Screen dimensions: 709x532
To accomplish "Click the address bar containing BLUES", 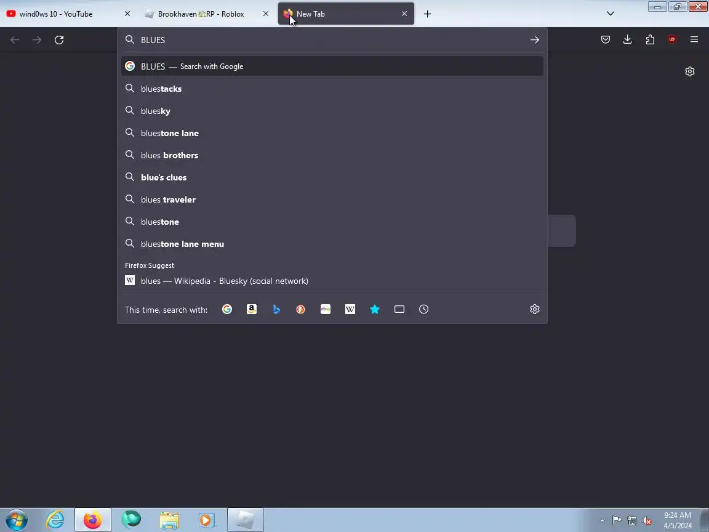I will [x=332, y=40].
